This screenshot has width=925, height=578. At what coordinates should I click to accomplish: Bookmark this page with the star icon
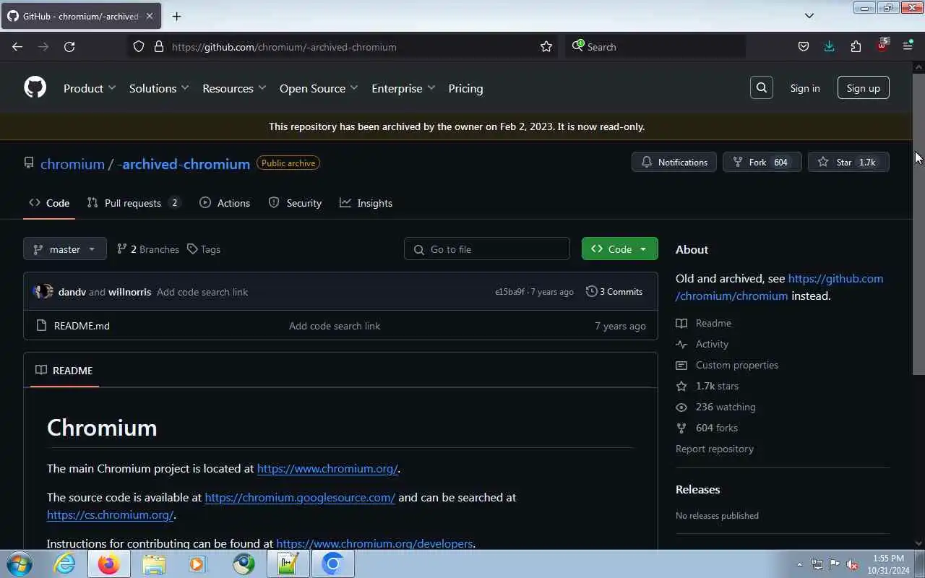coord(546,46)
